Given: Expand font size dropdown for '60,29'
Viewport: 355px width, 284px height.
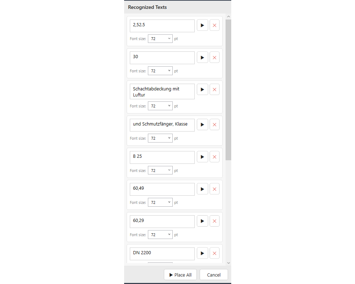Looking at the screenshot, I should (160, 235).
